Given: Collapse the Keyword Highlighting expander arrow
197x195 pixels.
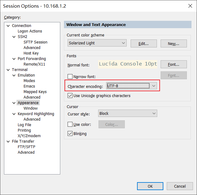Looking at the screenshot, I should pyautogui.click(x=14, y=114).
